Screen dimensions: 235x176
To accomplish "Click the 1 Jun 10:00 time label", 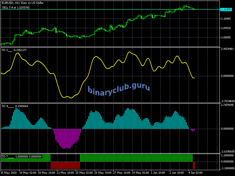I will (x=157, y=173).
